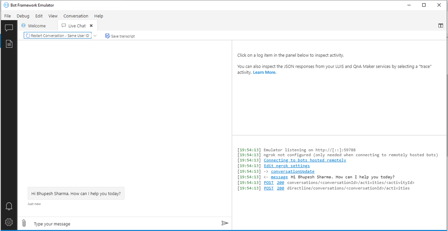Open the File menu

pyautogui.click(x=7, y=16)
